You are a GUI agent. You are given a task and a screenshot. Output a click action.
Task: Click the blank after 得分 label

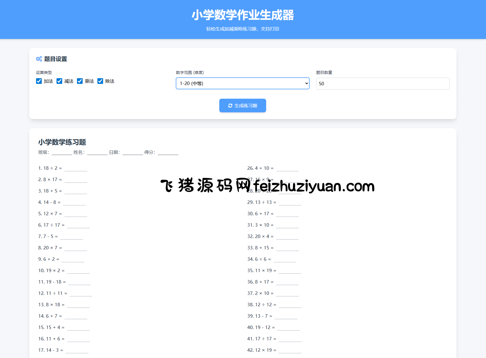[168, 152]
